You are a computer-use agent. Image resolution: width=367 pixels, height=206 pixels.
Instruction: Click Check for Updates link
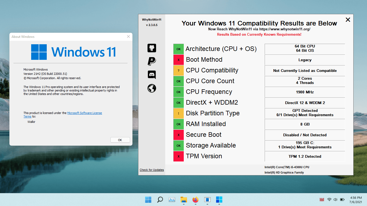(152, 170)
